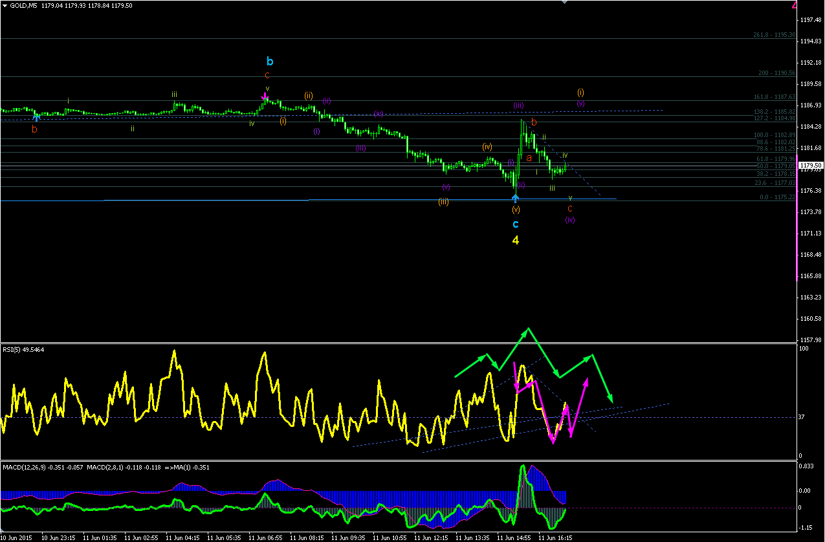Image resolution: width=825 pixels, height=542 pixels.
Task: Click the 1192.18 price axis label
Action: coord(811,63)
